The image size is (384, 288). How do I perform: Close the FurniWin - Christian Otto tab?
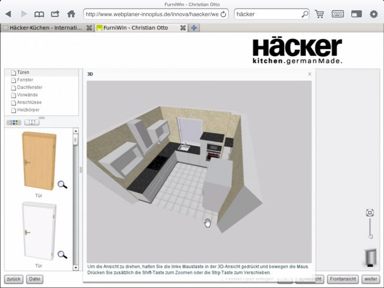coord(183,28)
